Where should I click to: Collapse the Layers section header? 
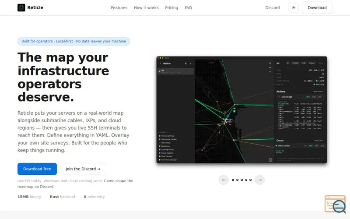click(163, 132)
